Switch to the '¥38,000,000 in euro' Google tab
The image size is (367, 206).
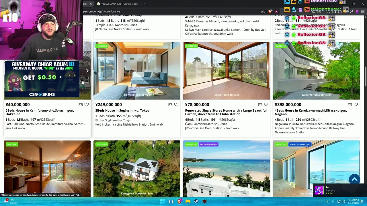(x=118, y=4)
